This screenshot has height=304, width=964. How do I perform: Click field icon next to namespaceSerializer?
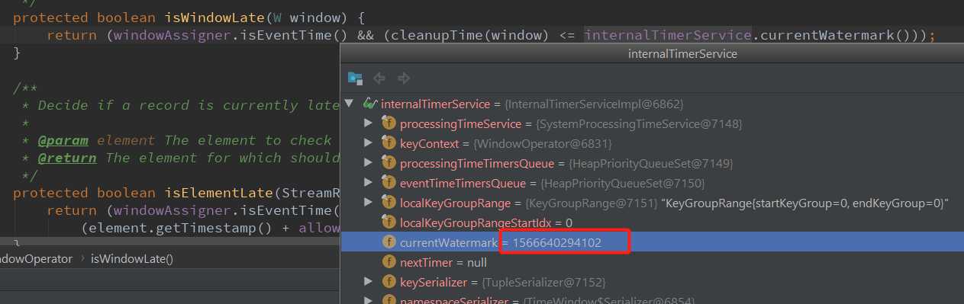389,300
